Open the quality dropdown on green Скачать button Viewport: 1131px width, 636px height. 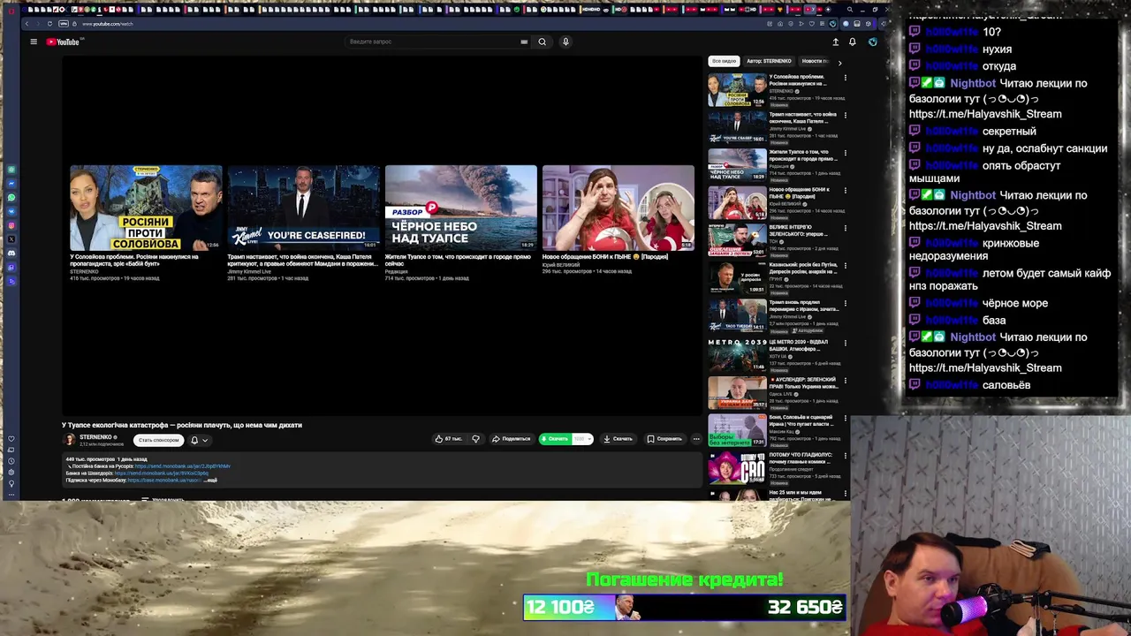(582, 439)
